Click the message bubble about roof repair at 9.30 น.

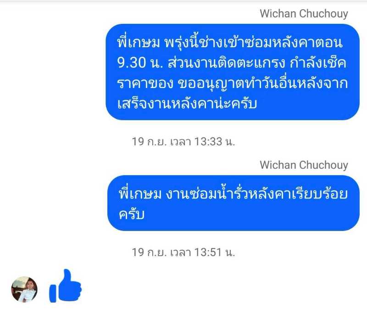[x=233, y=72]
